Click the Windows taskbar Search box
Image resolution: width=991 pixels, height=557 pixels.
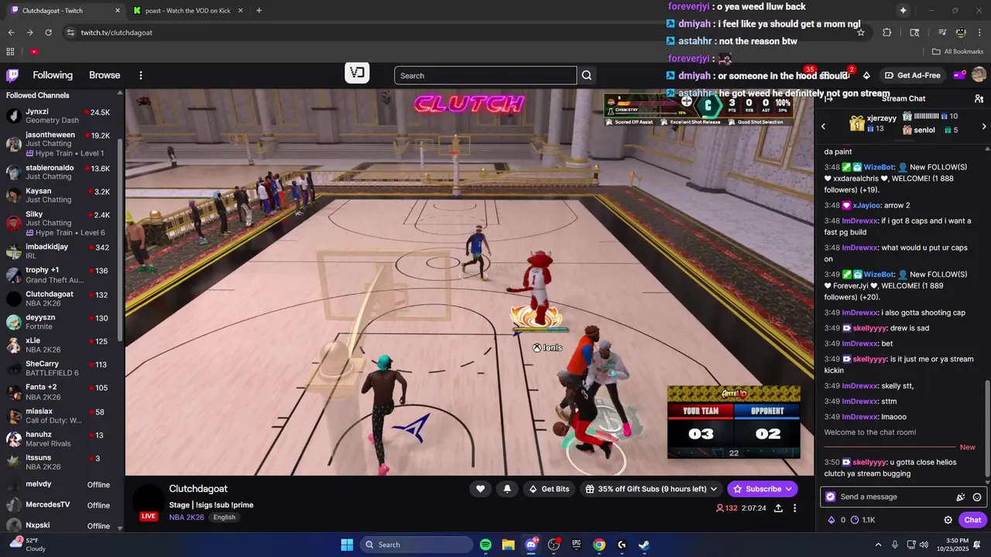click(417, 545)
